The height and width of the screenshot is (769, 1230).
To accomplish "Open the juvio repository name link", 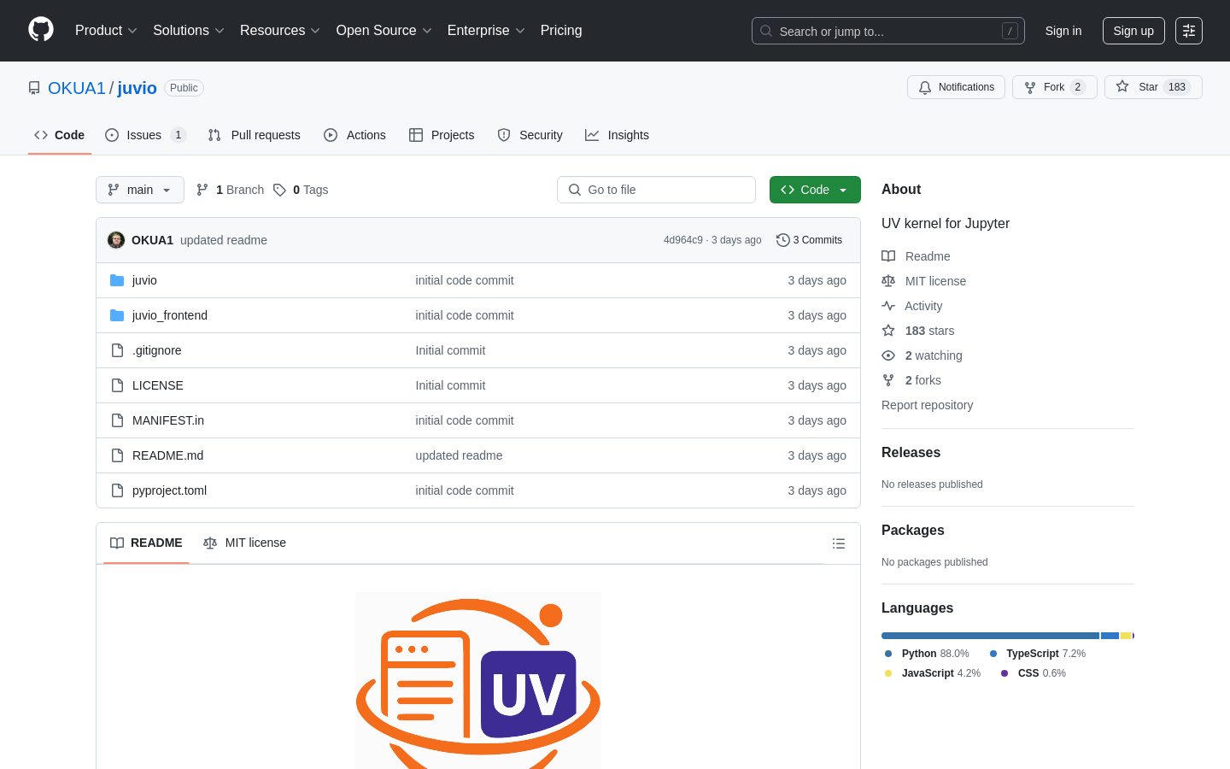I will [137, 88].
